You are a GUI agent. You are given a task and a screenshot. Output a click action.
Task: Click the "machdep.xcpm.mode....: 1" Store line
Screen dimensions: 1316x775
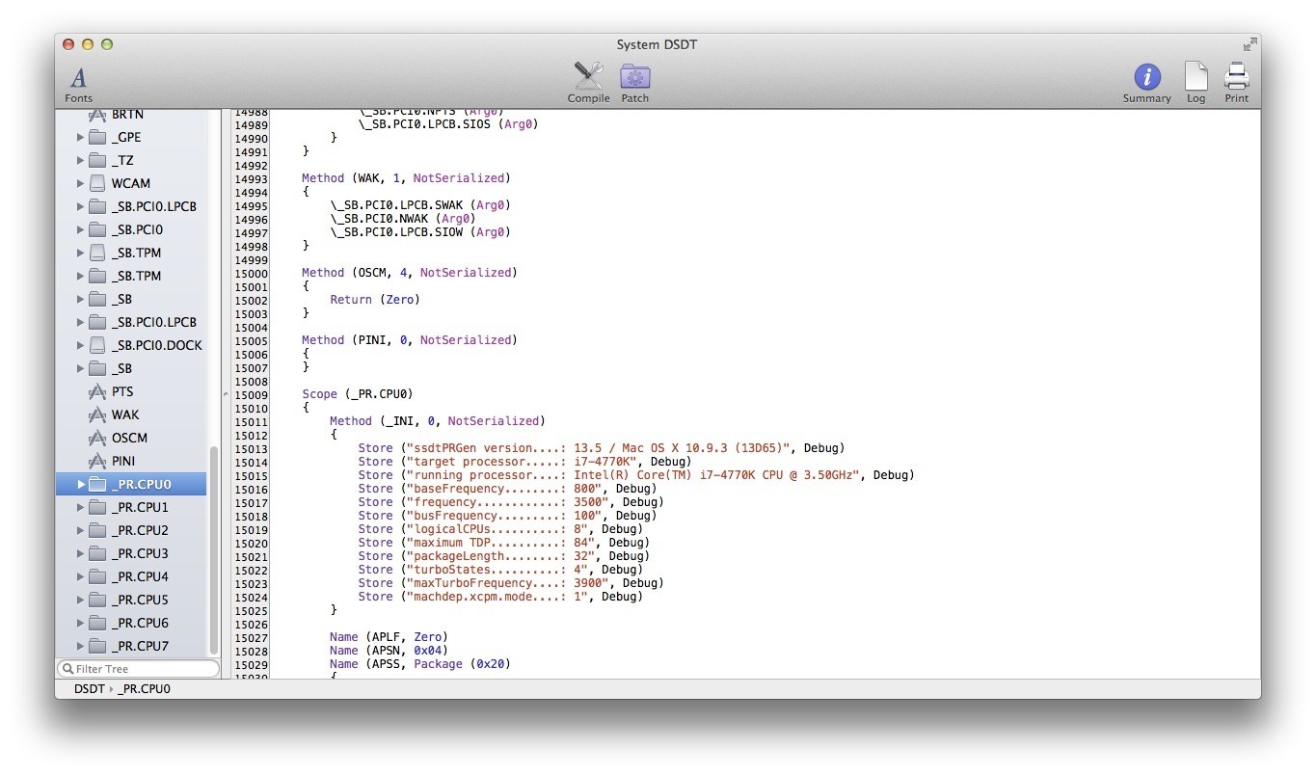point(500,597)
